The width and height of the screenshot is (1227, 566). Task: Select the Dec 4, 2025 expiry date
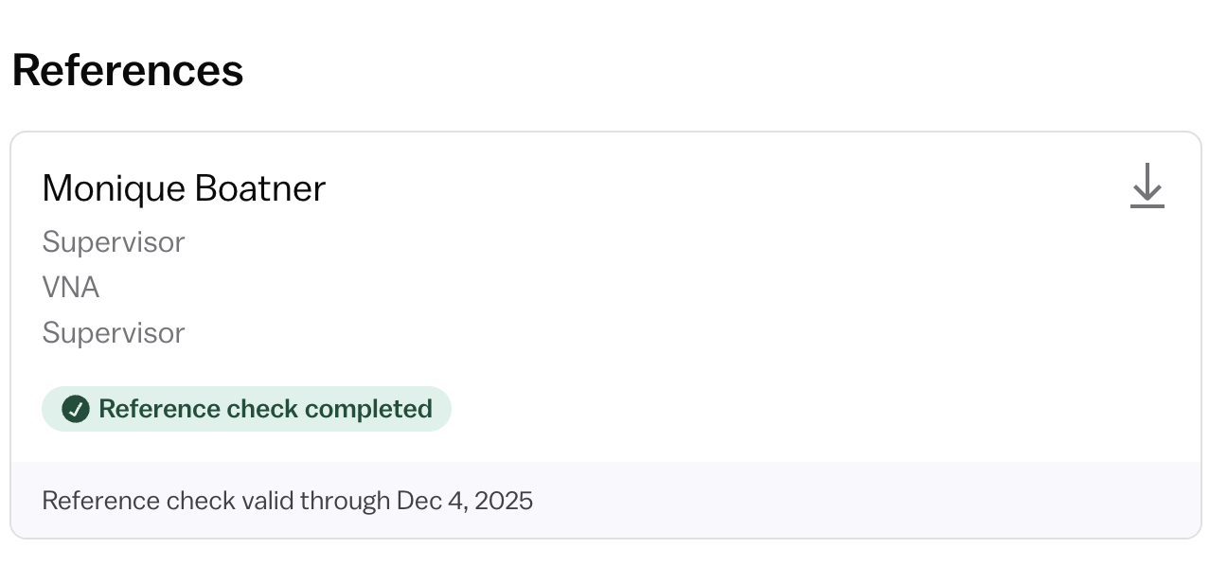tap(465, 500)
